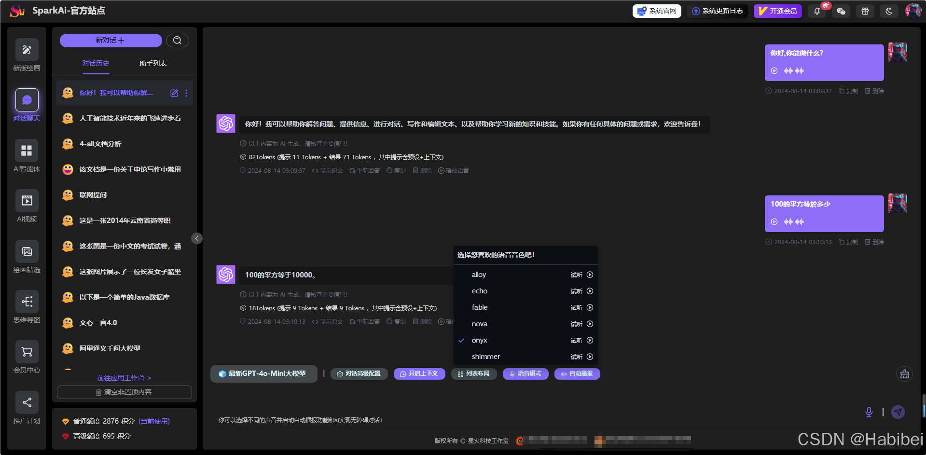This screenshot has width=926, height=455.
Task: Click the SparkAi logo
Action: (17, 11)
